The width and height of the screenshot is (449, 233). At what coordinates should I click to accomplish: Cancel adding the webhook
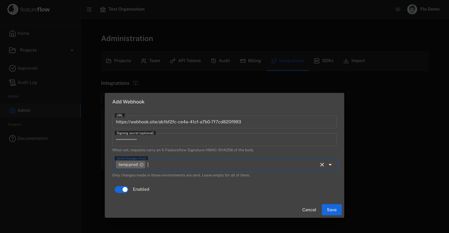[x=309, y=210]
